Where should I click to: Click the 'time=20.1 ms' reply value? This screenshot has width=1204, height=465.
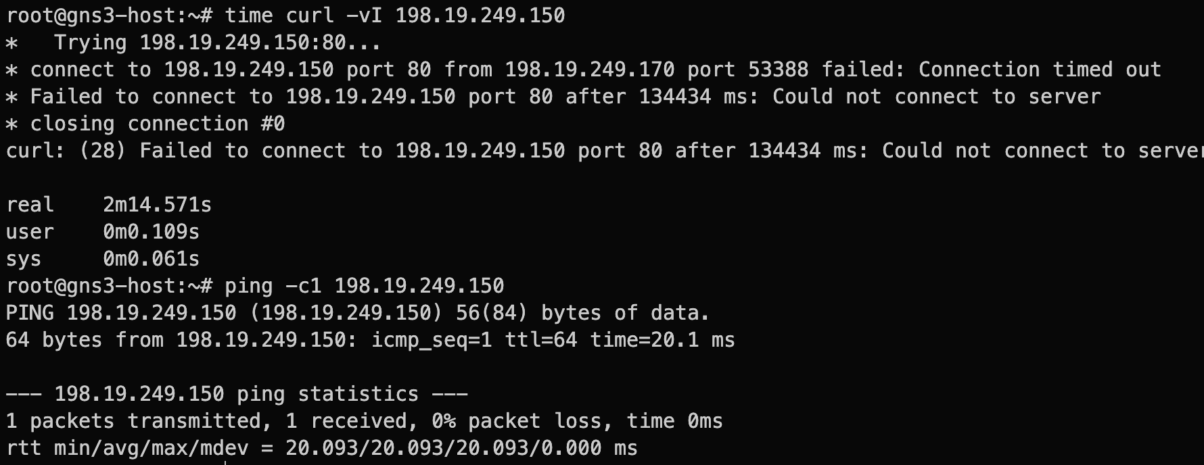coord(662,340)
